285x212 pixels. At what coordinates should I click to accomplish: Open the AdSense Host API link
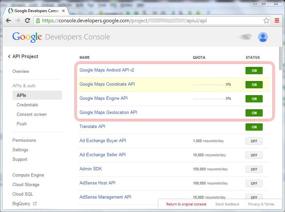click(x=97, y=183)
